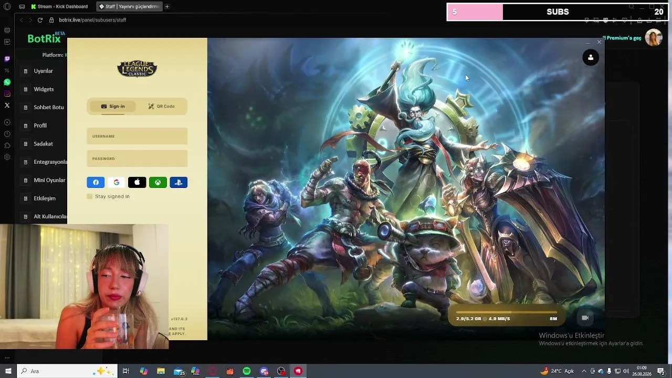Open a new browser tab
Screen dimensions: 672x378
tap(167, 7)
